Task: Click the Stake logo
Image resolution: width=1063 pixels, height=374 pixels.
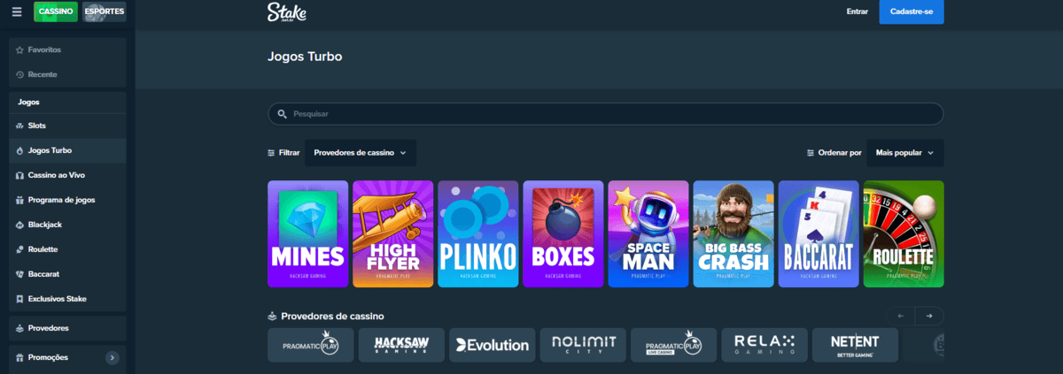Action: tap(286, 12)
